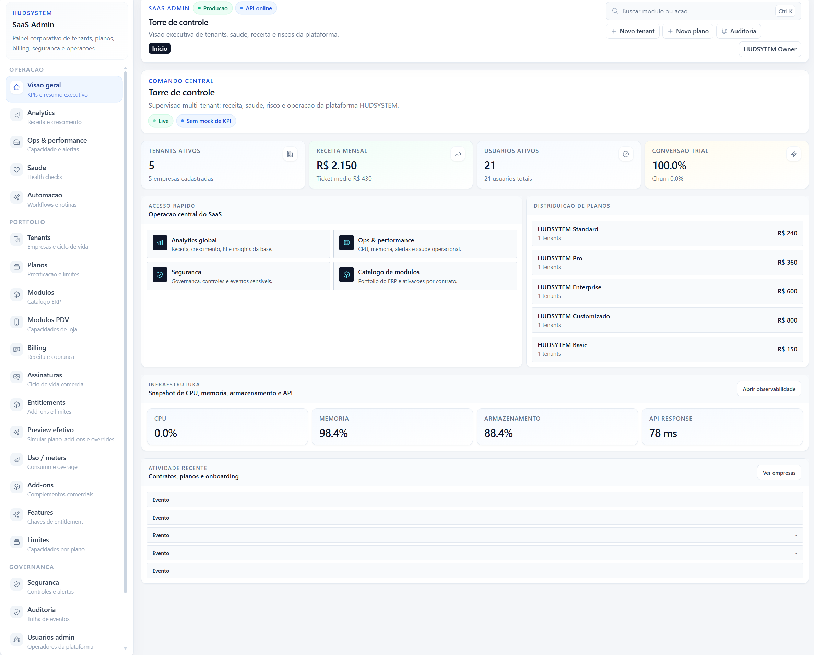Click the Add-ons sidebar icon

click(x=16, y=487)
